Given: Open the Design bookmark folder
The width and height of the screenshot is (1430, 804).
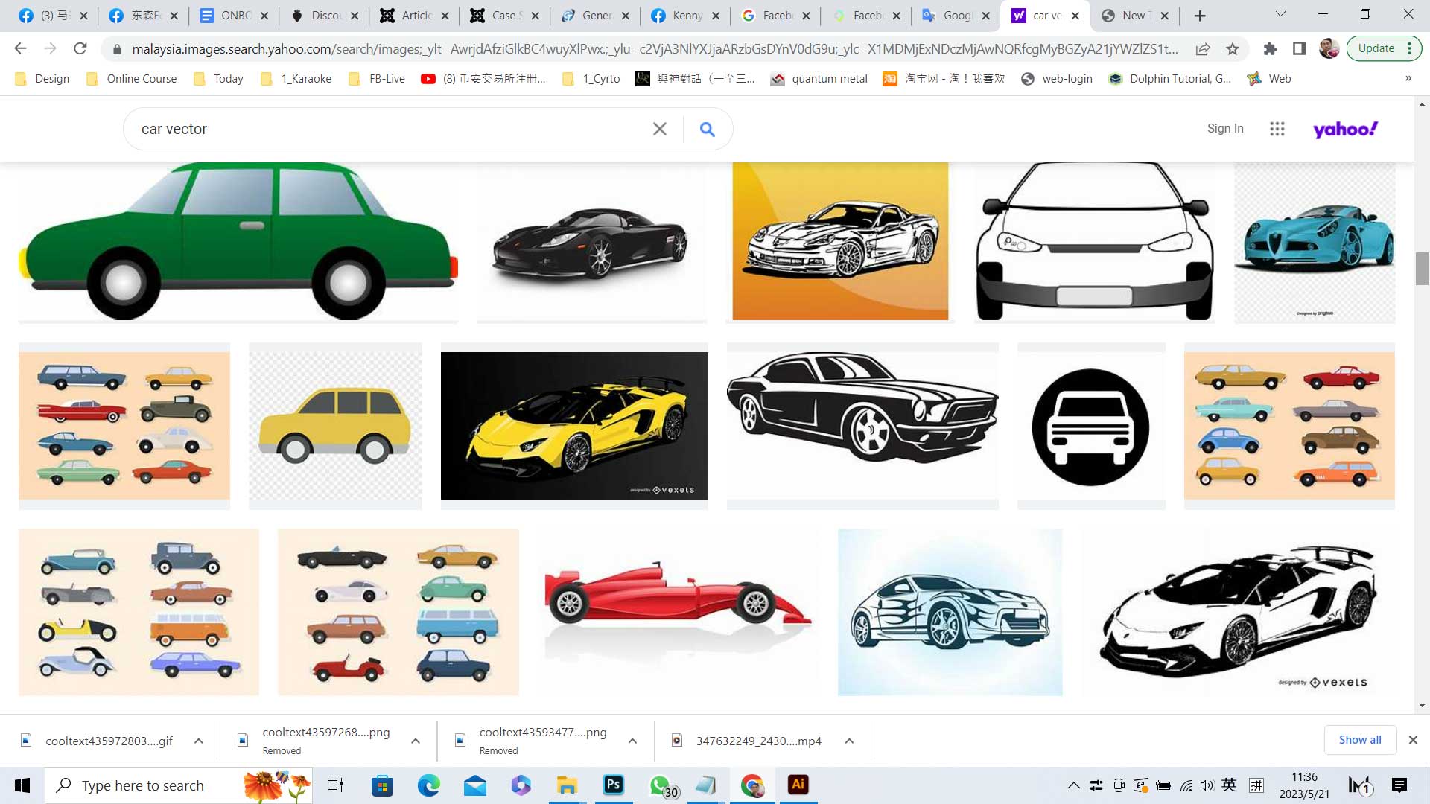Looking at the screenshot, I should [42, 78].
